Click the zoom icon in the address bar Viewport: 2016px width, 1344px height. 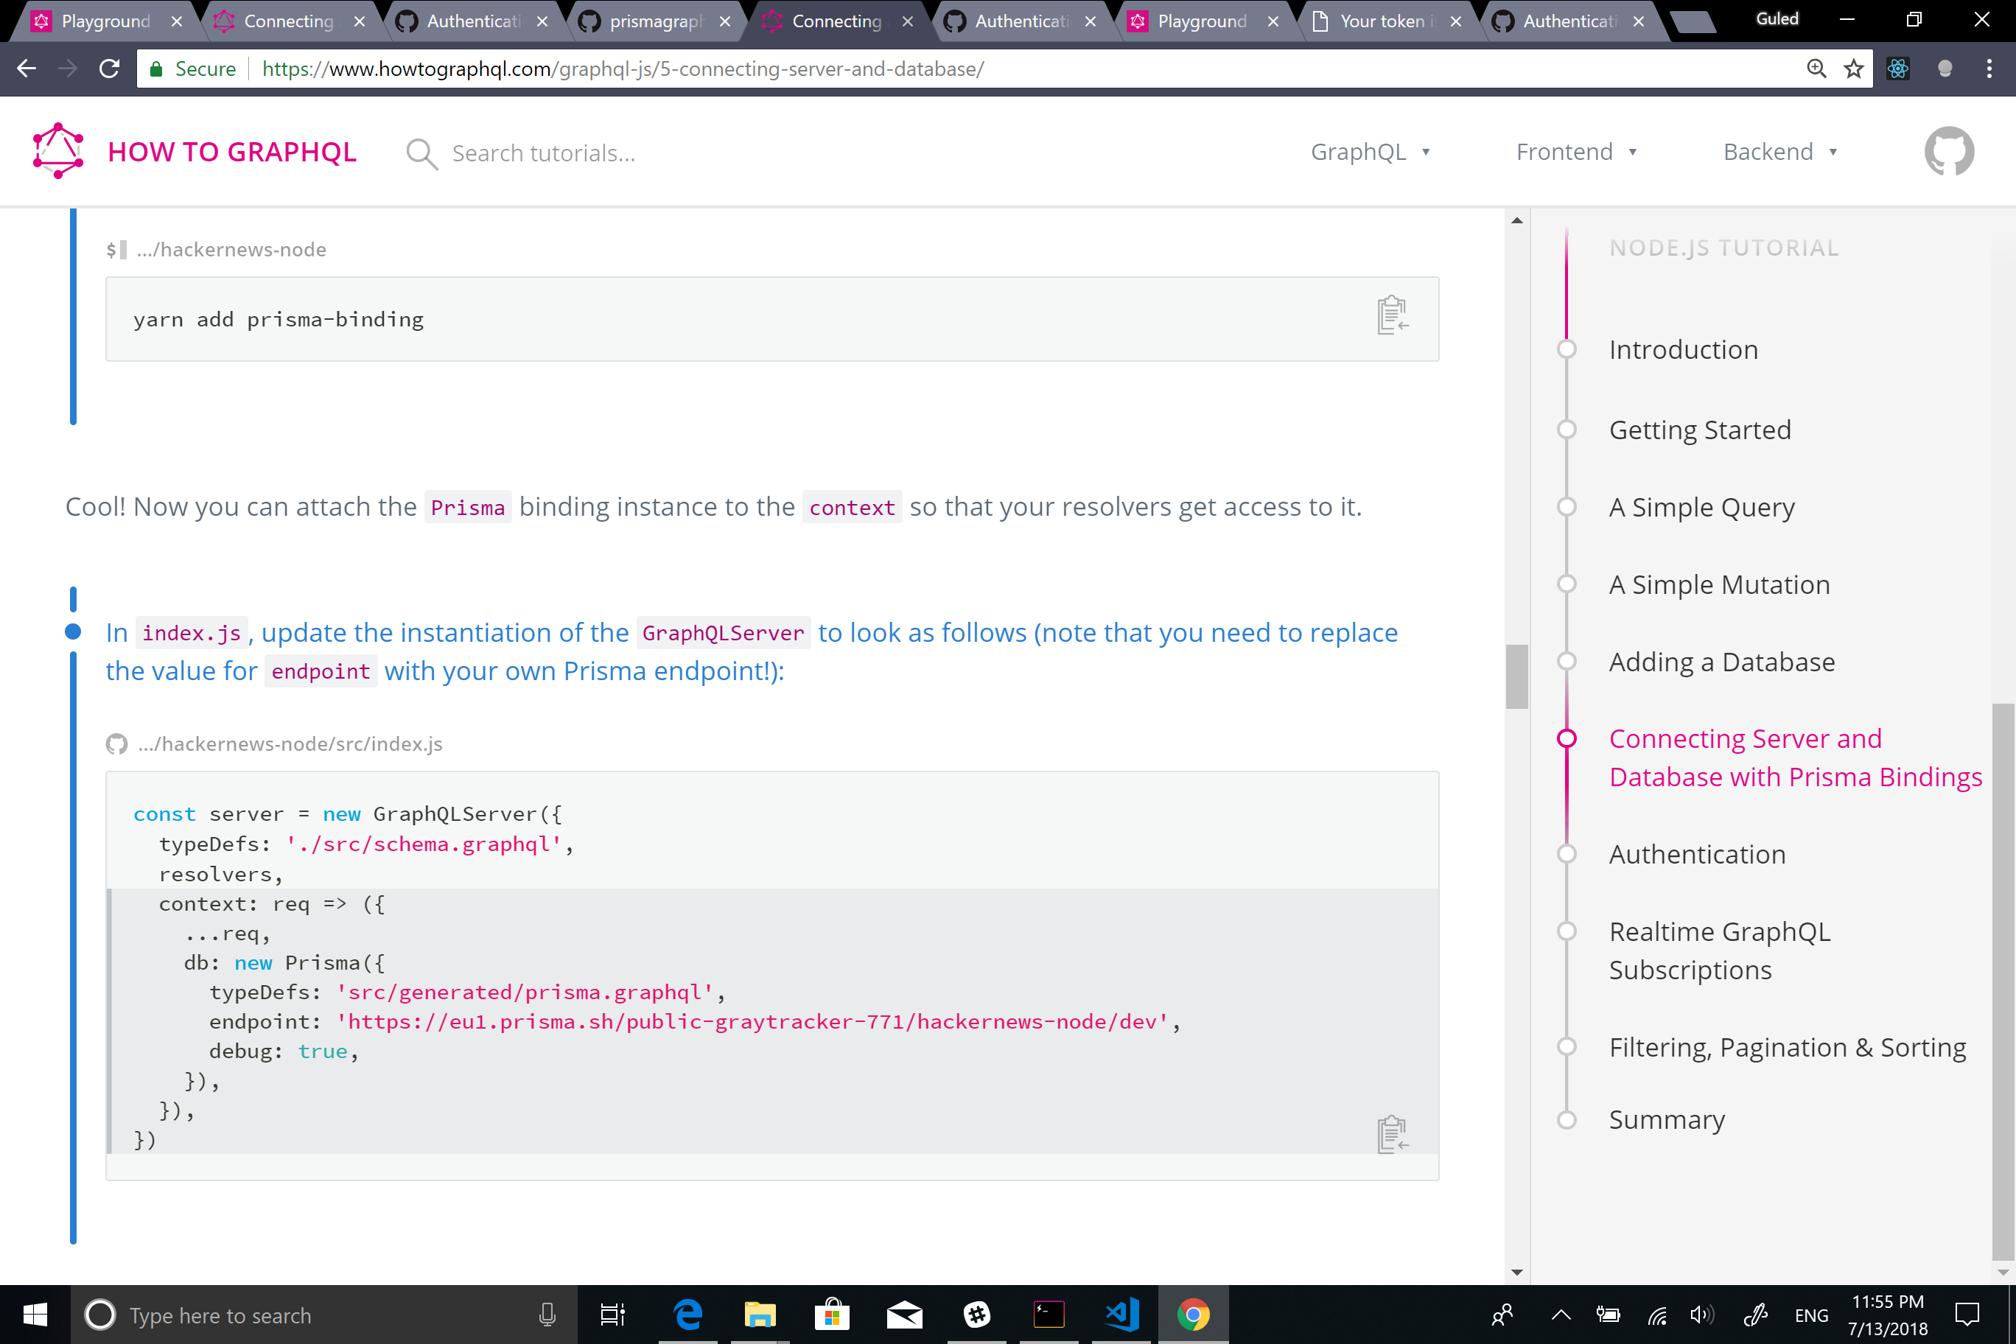1816,69
